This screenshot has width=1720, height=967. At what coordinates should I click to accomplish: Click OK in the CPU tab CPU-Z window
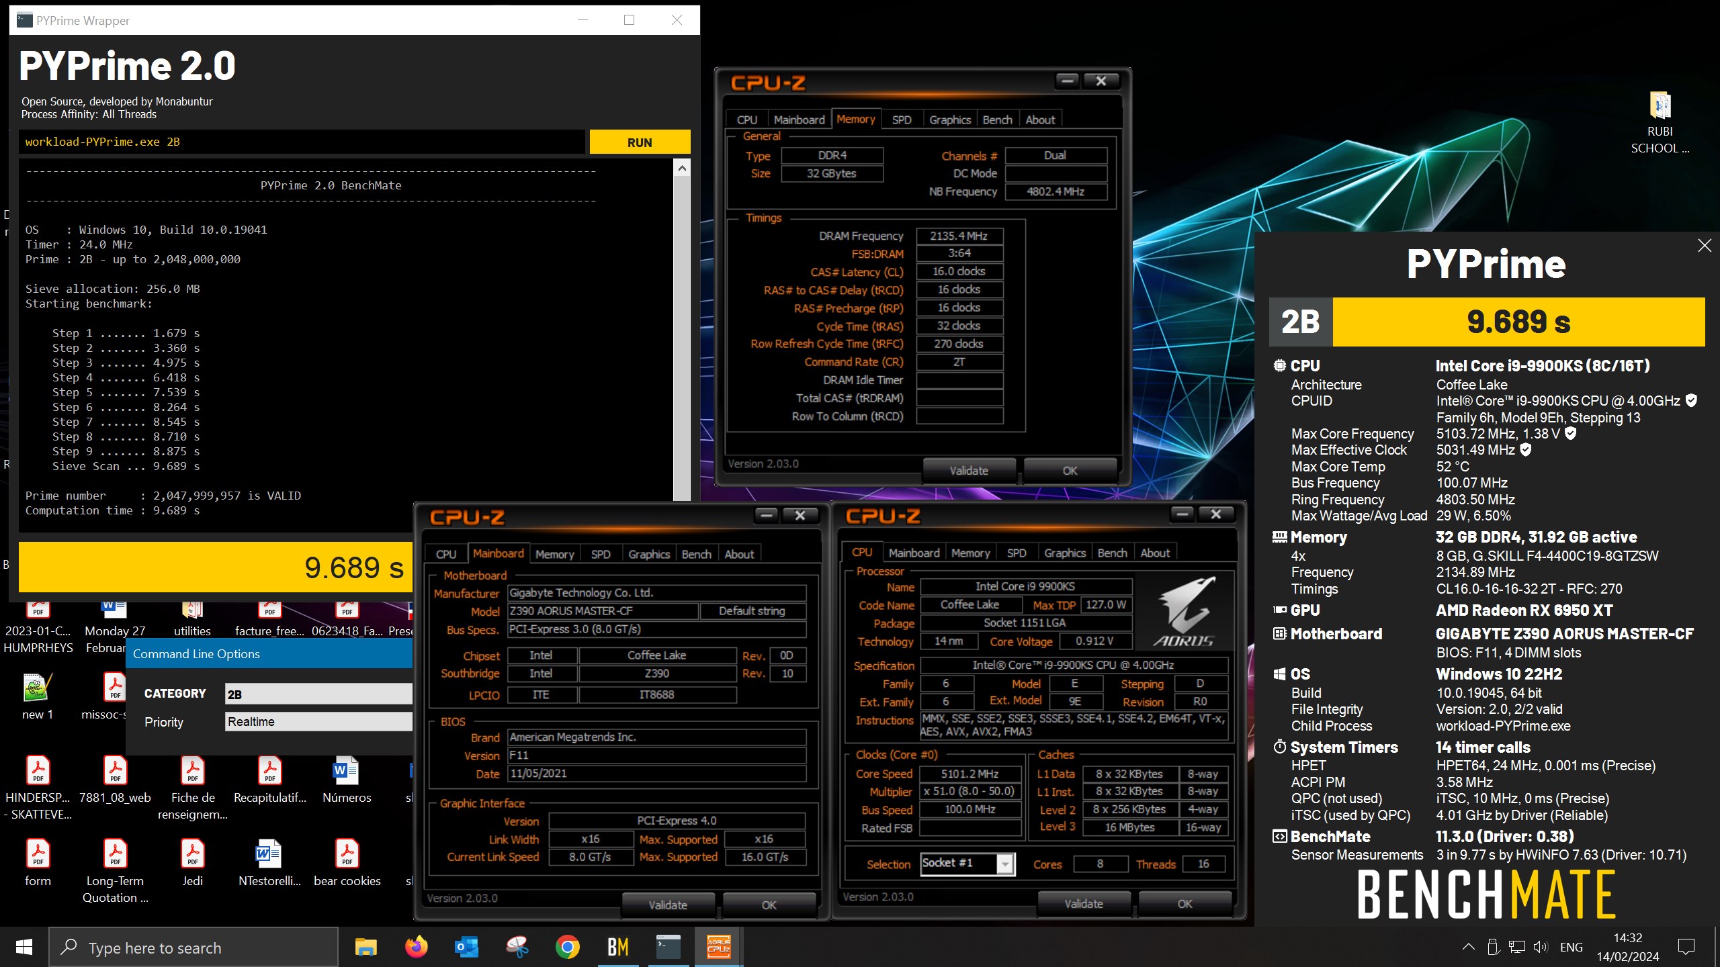point(1185,904)
